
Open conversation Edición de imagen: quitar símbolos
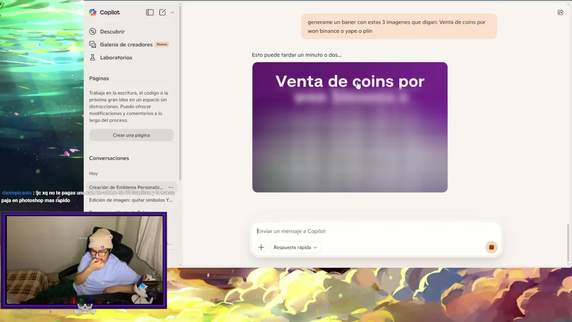(131, 200)
